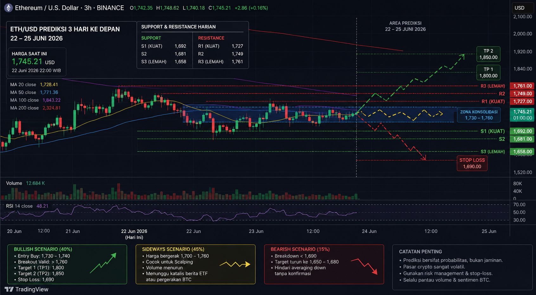
Task: Click the green SUPPORT column header
Action: (151, 38)
